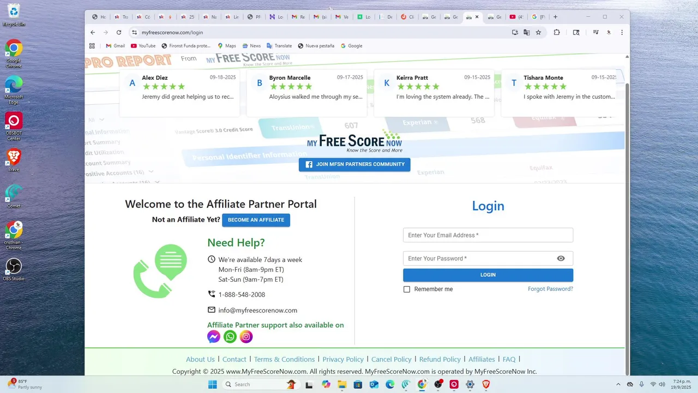Image resolution: width=698 pixels, height=393 pixels.
Task: Open the Translate bookmark
Action: [x=279, y=46]
